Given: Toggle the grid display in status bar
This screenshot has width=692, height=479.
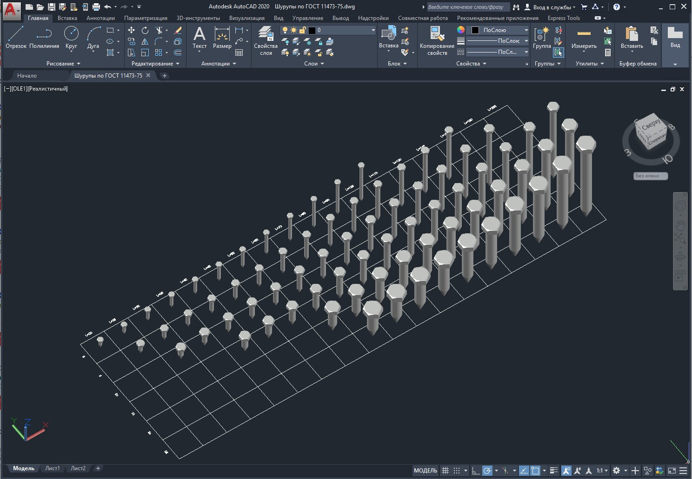Looking at the screenshot, I should (x=445, y=471).
